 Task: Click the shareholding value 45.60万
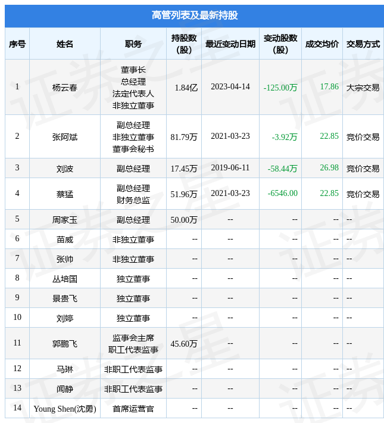(x=184, y=343)
